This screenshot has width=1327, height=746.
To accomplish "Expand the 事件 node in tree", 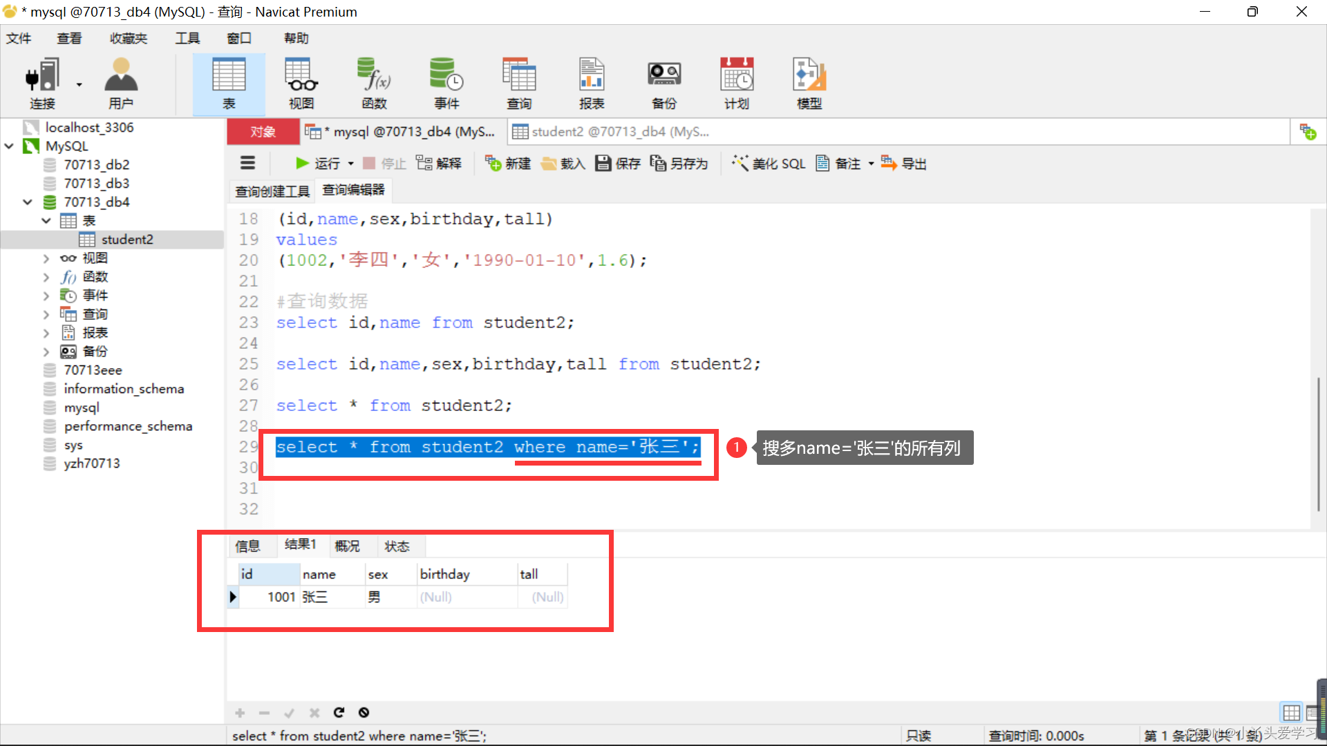I will point(46,296).
